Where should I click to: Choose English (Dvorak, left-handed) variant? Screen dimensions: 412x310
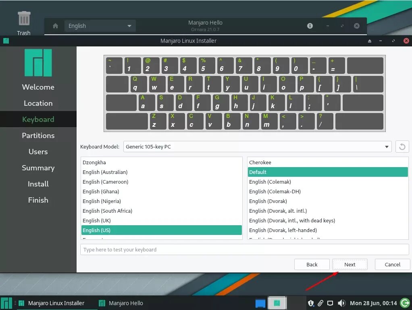point(328,230)
